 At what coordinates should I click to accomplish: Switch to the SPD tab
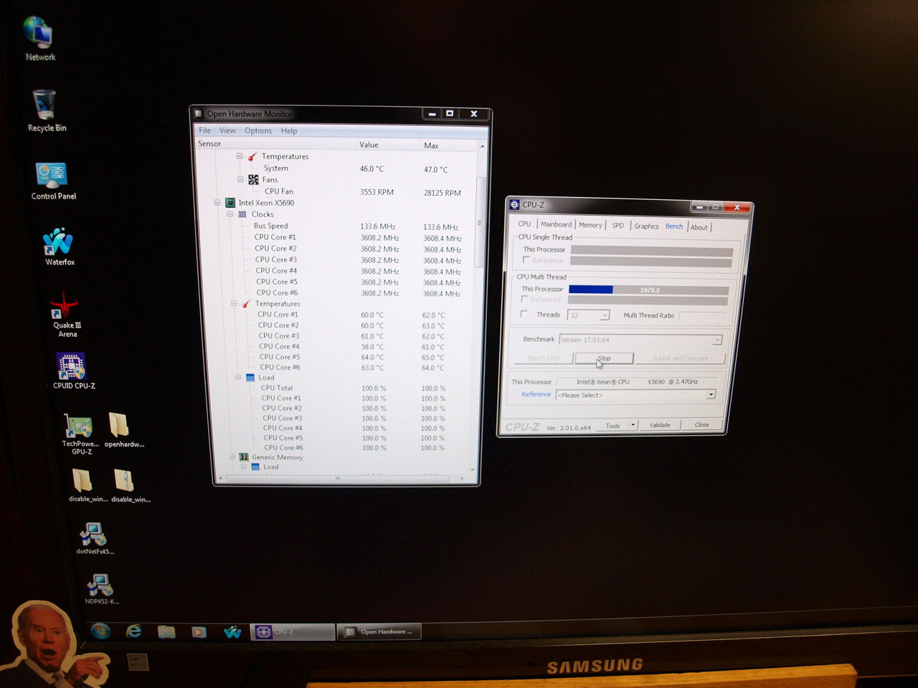pos(617,226)
